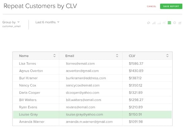Choose the area chart icon
186x133 pixels.
pos(180,23)
